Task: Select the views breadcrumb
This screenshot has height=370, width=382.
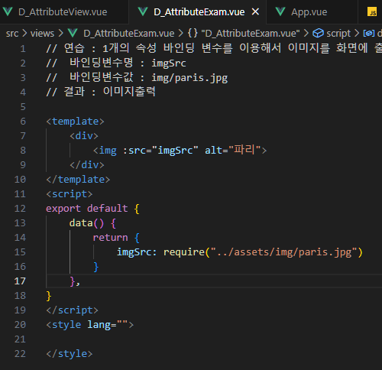Action: [x=42, y=34]
